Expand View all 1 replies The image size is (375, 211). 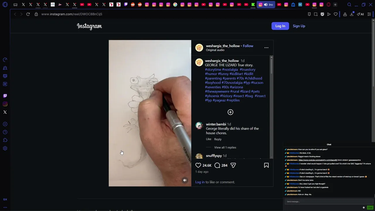click(x=225, y=147)
